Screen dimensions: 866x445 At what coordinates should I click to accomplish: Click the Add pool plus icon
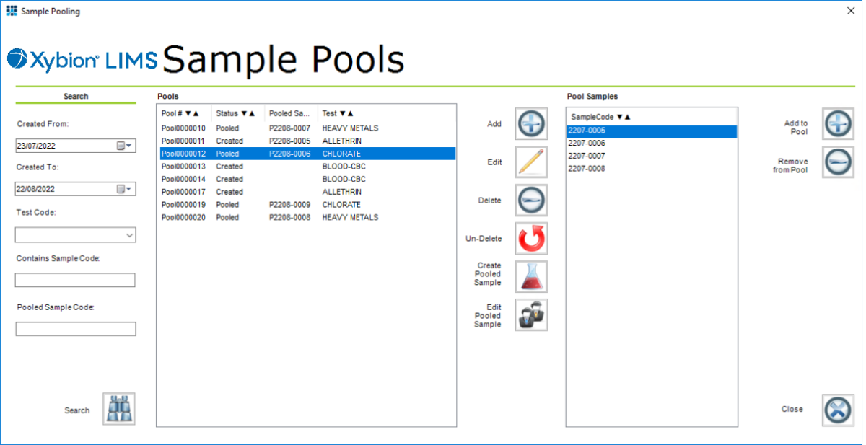(531, 123)
